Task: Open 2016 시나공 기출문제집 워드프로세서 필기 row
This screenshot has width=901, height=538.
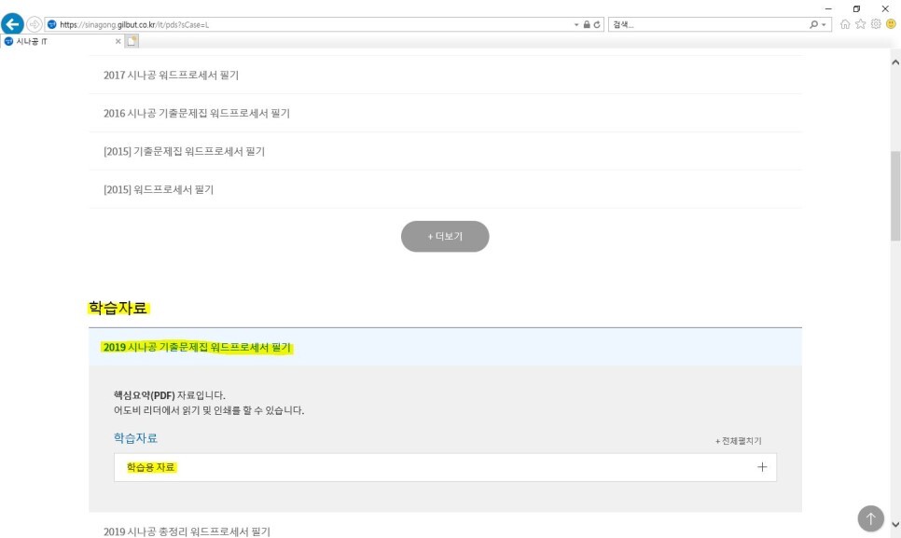Action: (445, 113)
